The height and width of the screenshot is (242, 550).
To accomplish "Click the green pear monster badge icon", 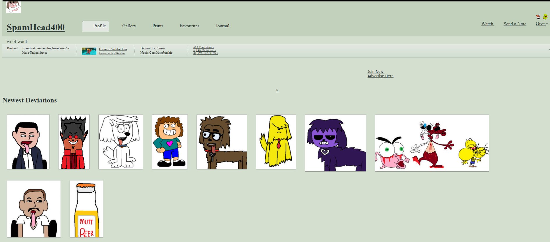I will (x=545, y=17).
